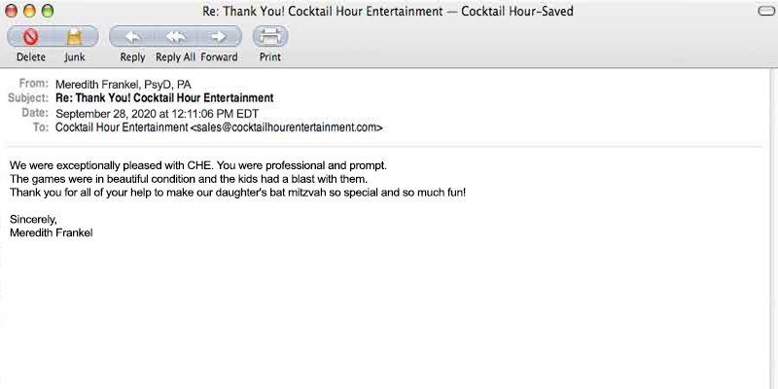The width and height of the screenshot is (778, 389).
Task: Mark this message as Junk
Action: tap(75, 38)
